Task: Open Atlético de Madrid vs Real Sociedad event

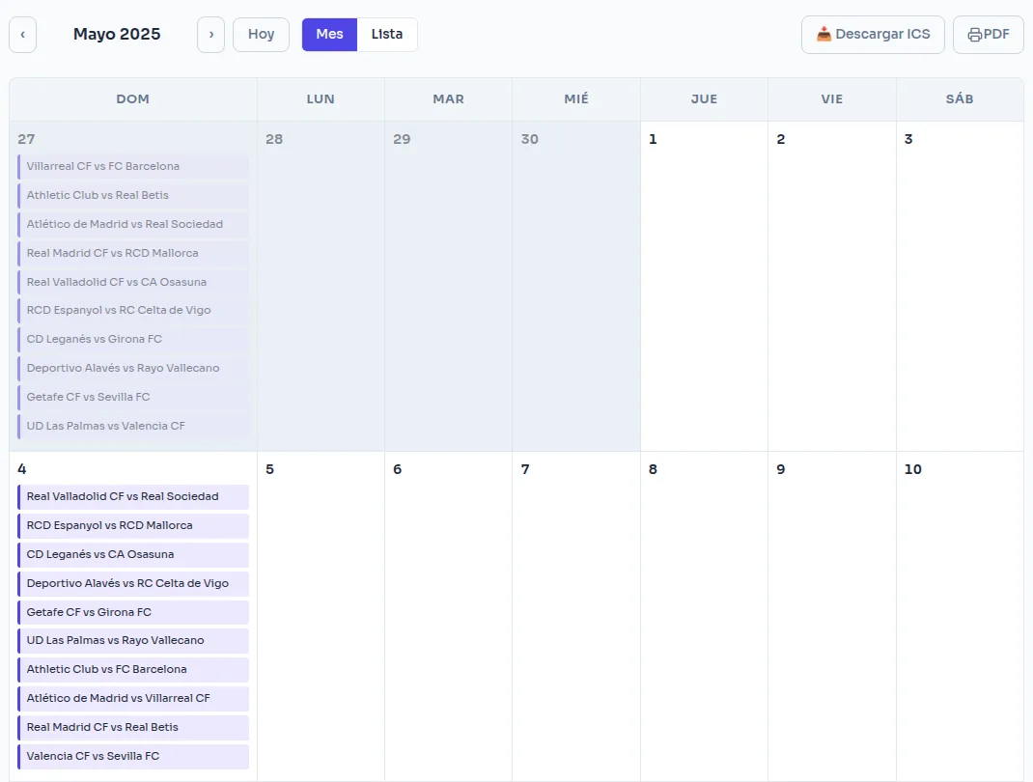Action: [133, 224]
